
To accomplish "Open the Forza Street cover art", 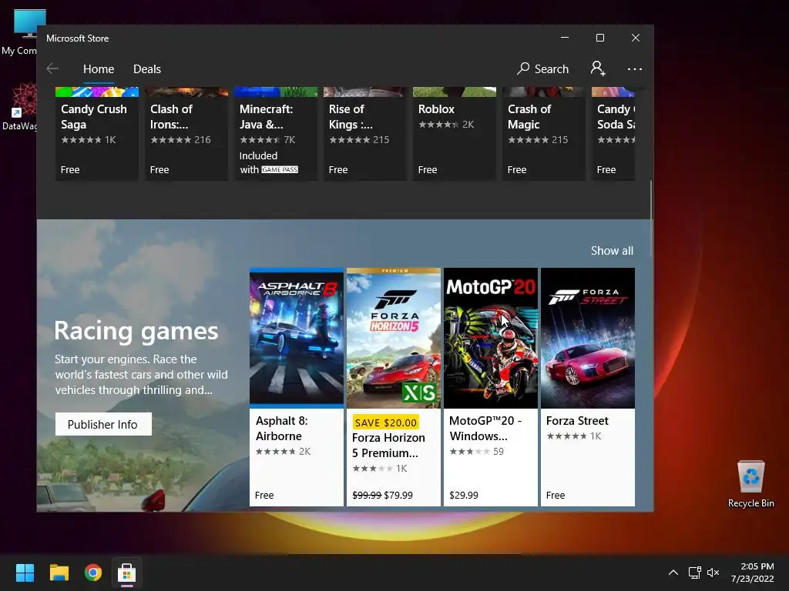I will [588, 338].
